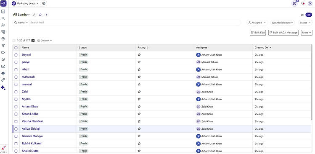
Task: Tick the checkbox for paaye
Action: 16,62
